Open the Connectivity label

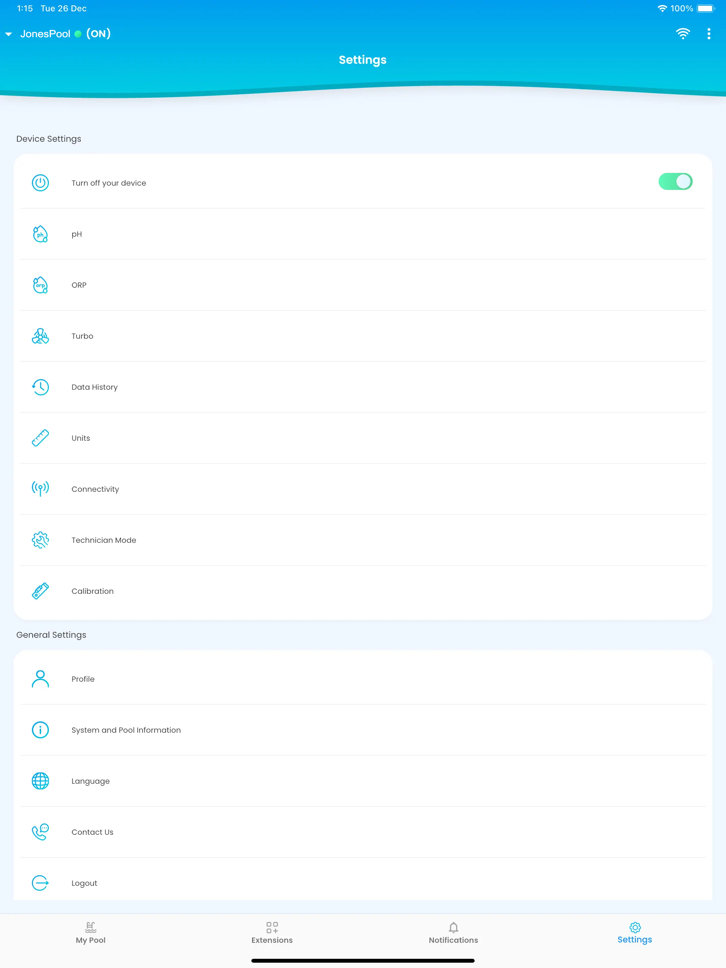click(x=95, y=489)
